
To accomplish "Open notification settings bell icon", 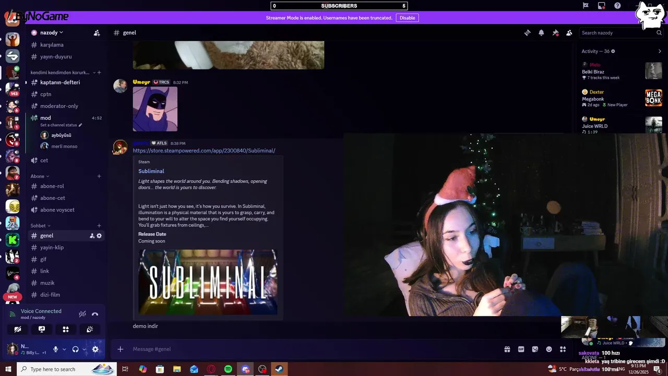I will click(x=541, y=33).
